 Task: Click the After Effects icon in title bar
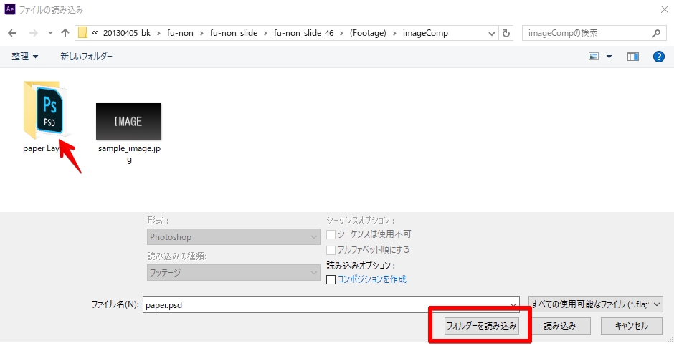(10, 9)
